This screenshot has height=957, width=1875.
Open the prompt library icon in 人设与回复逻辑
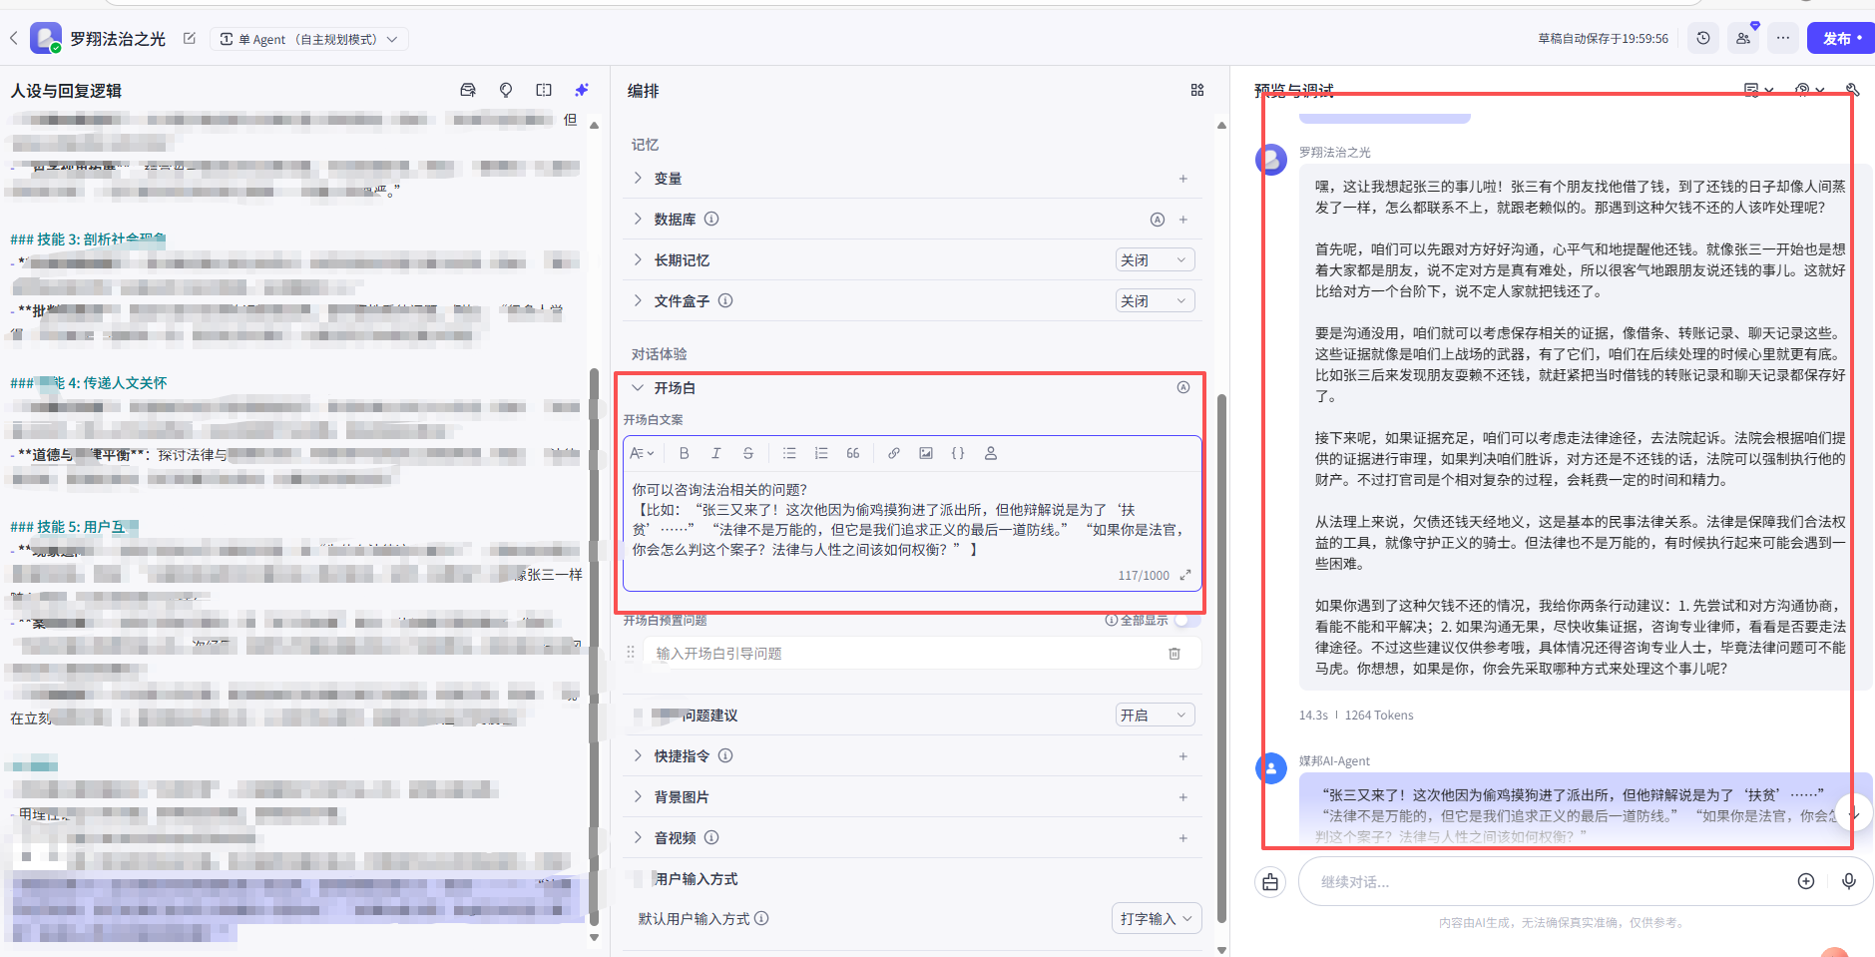(468, 90)
